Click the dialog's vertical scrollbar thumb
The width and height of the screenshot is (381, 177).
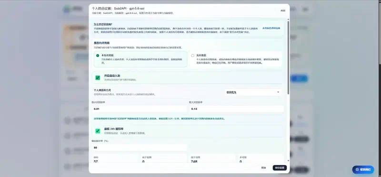(288, 57)
